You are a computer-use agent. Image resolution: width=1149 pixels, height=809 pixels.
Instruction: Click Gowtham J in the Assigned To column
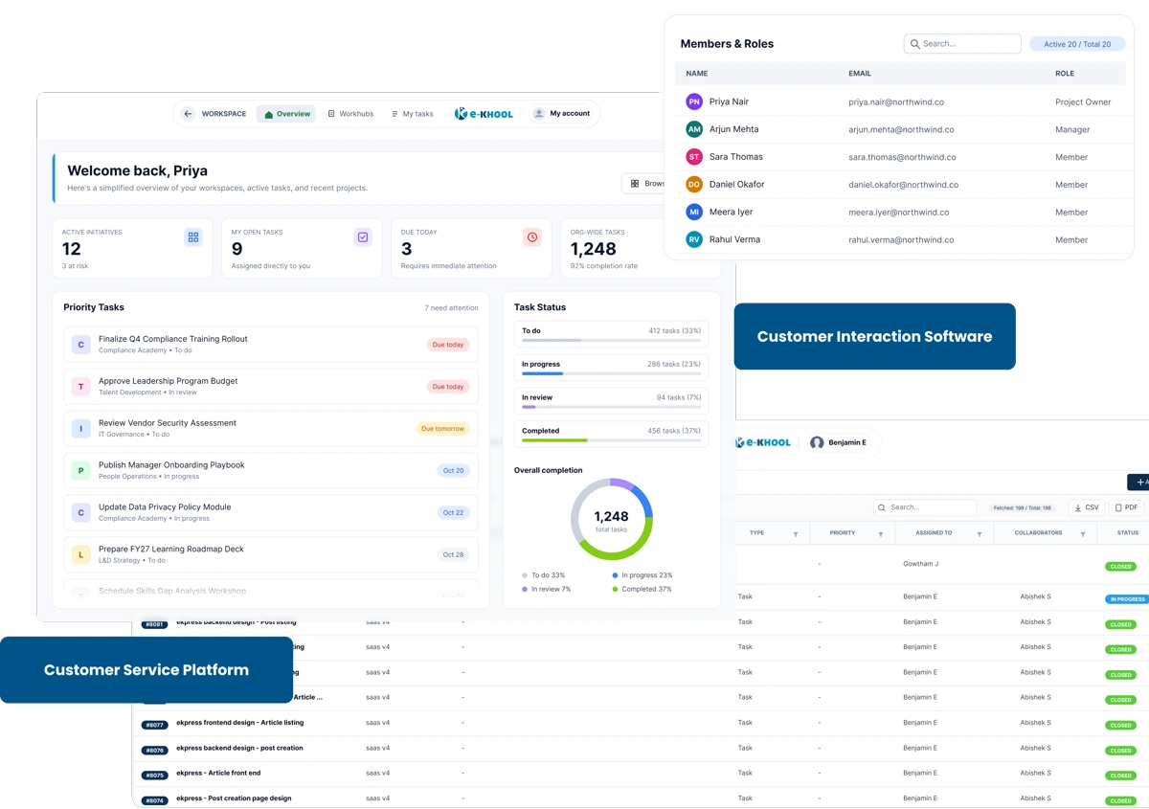(x=920, y=564)
